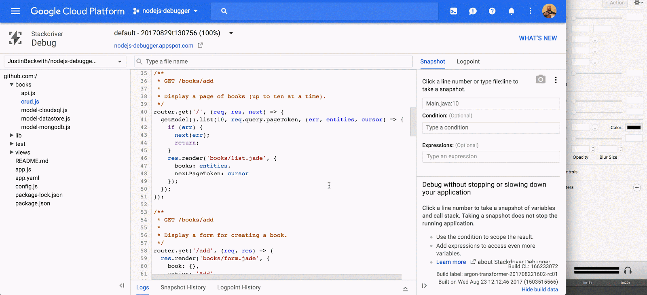Collapse the books folder
Image resolution: width=647 pixels, height=295 pixels.
[12, 85]
